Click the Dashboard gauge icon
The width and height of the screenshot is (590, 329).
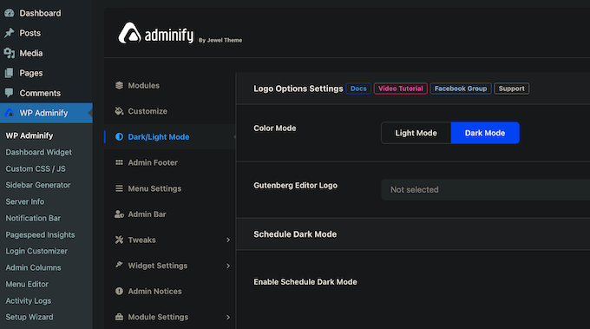click(x=10, y=13)
